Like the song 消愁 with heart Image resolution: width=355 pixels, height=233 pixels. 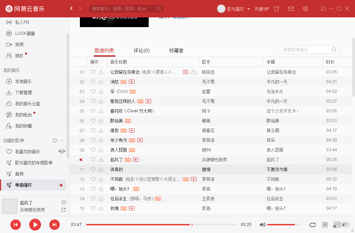(93, 82)
